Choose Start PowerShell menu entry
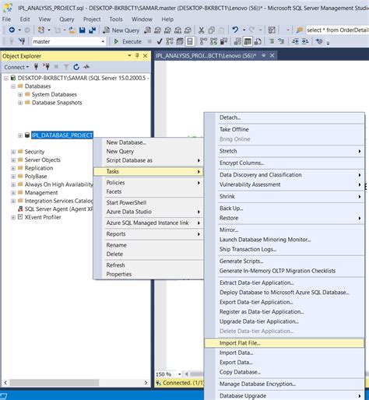This screenshot has height=400, width=369. 148,202
